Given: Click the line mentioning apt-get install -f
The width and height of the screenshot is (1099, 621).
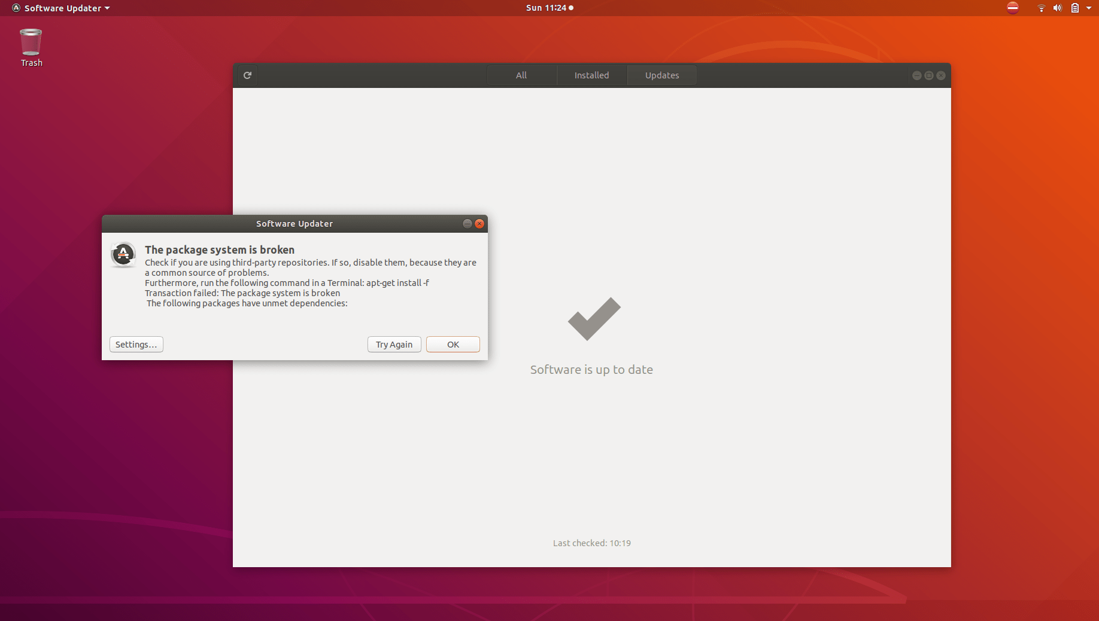Looking at the screenshot, I should point(287,283).
